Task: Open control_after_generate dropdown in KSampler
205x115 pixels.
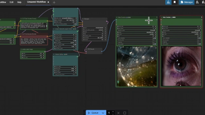Action: click(x=95, y=30)
